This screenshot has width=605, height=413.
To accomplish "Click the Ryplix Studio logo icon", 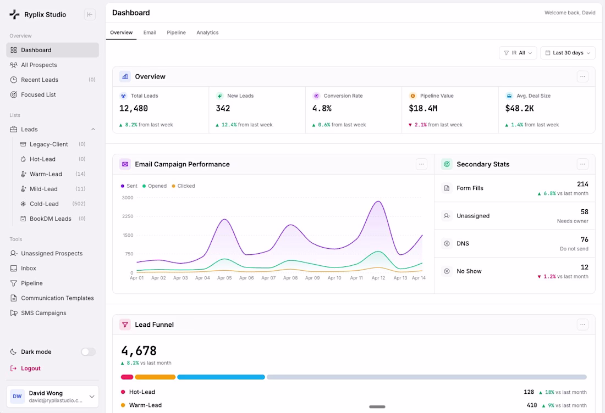I will click(x=15, y=15).
